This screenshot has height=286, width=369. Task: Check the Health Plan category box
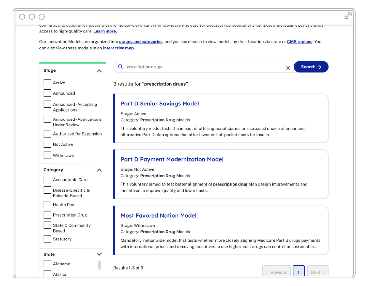point(47,204)
